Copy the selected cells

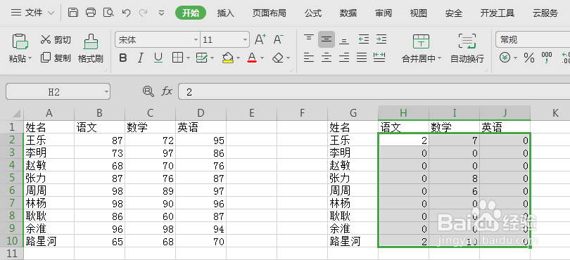pyautogui.click(x=56, y=58)
